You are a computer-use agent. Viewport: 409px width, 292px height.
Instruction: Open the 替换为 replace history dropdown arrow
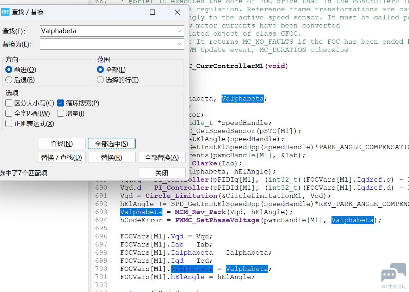coord(179,44)
